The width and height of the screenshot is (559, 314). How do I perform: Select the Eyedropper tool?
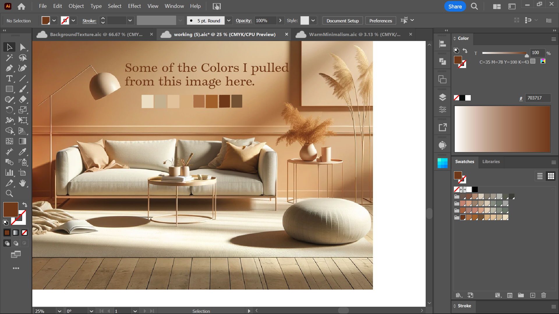pos(22,152)
